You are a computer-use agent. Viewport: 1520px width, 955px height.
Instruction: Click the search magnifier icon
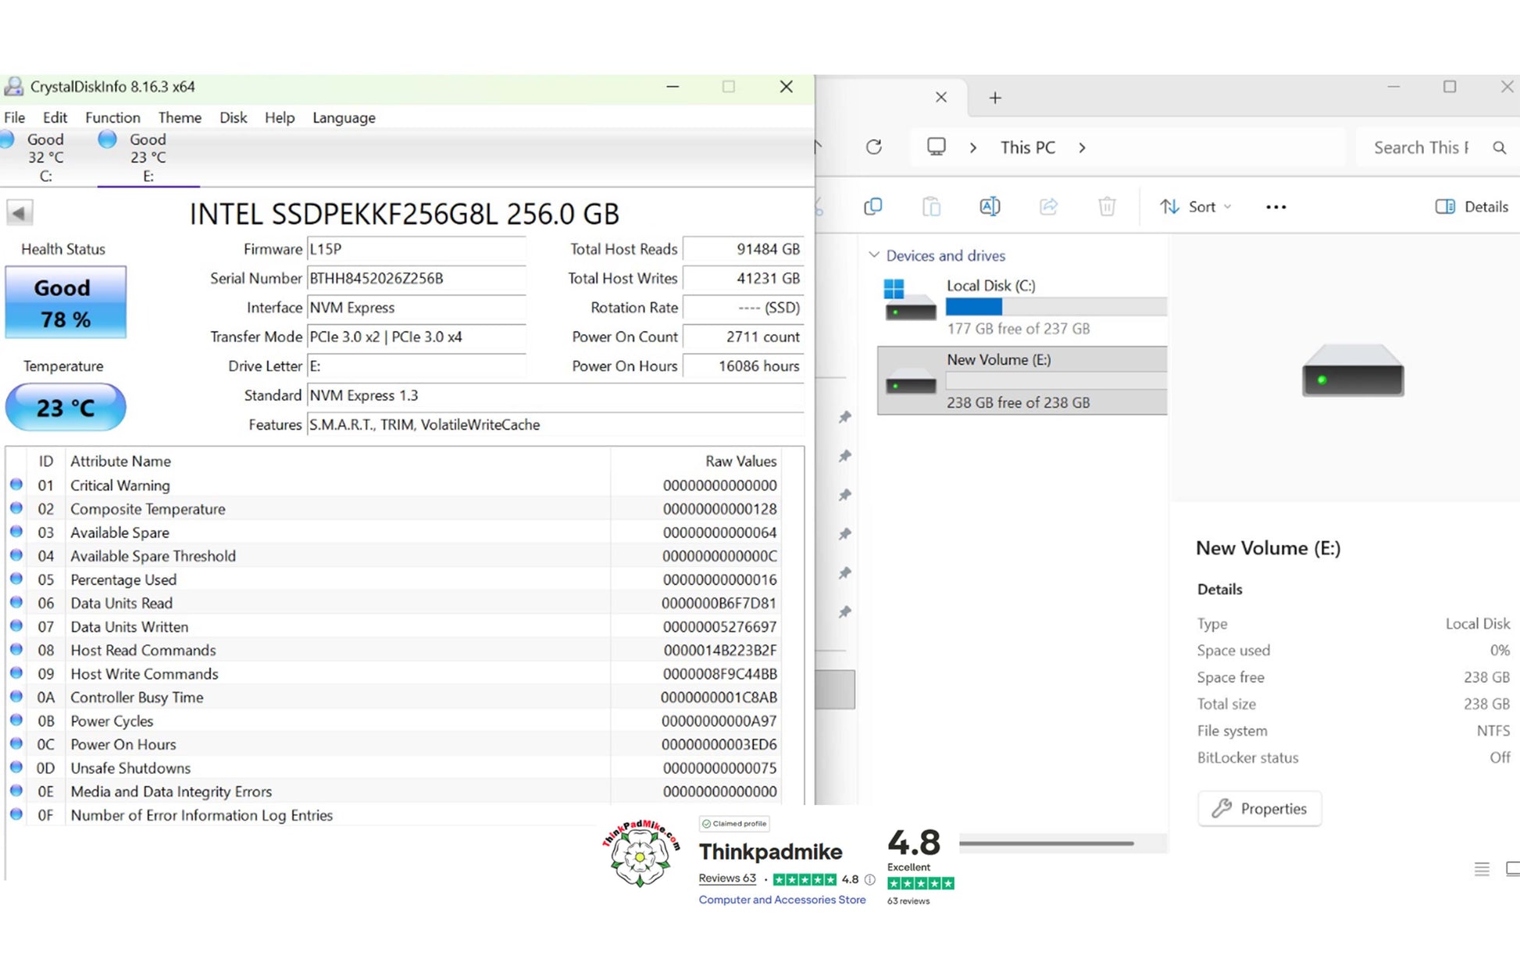coord(1499,148)
